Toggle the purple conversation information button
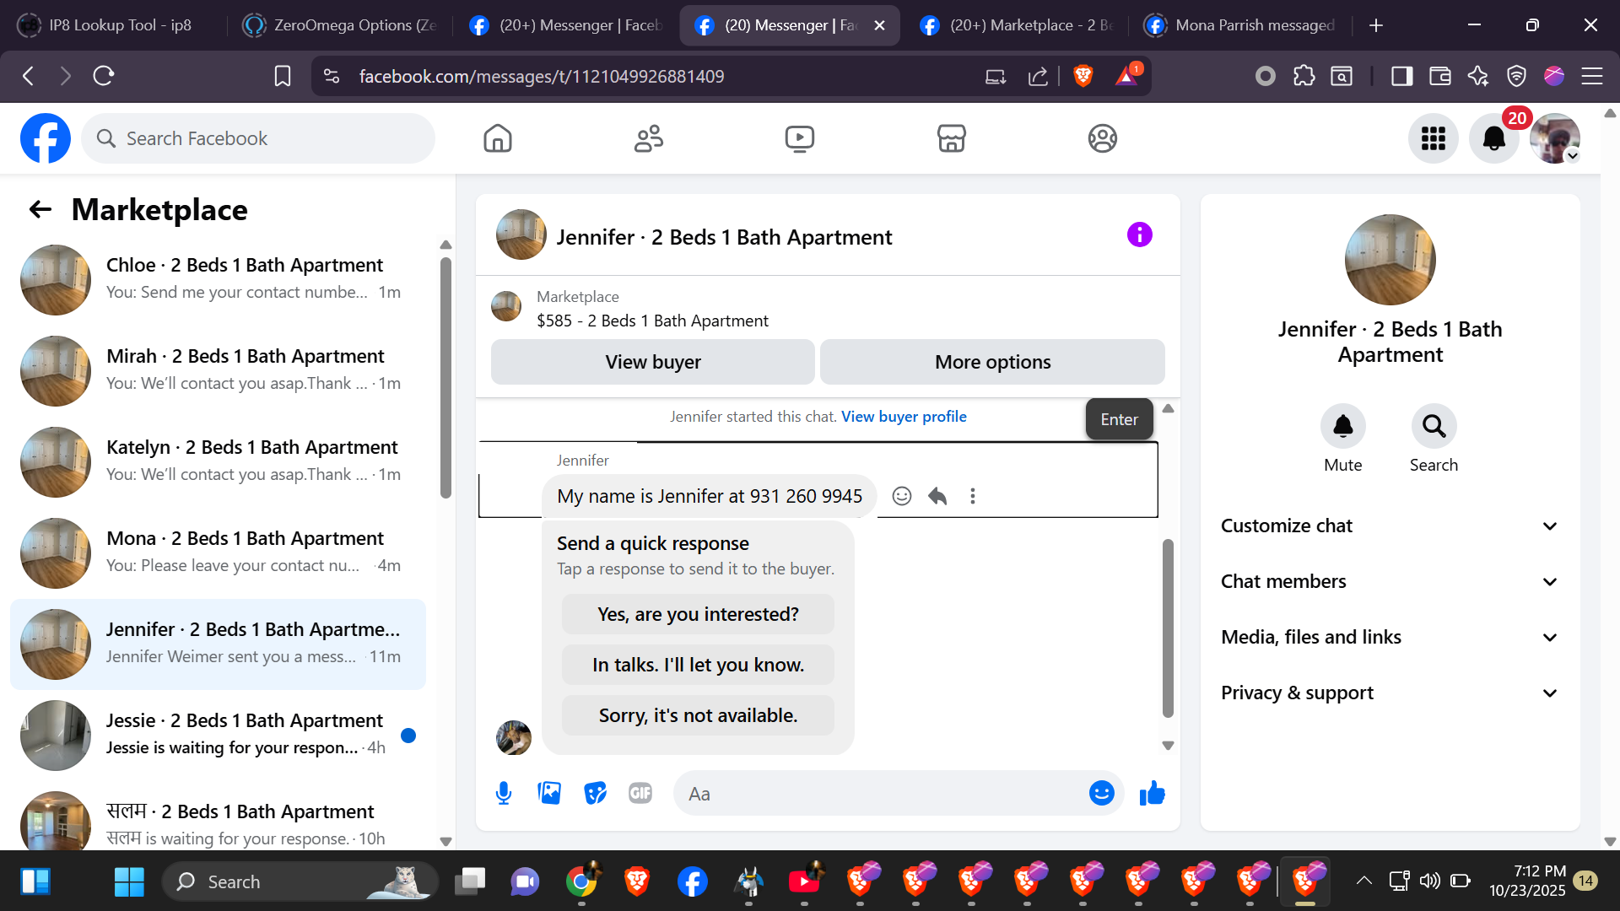Screen dimensions: 1620x911 pos(1139,234)
